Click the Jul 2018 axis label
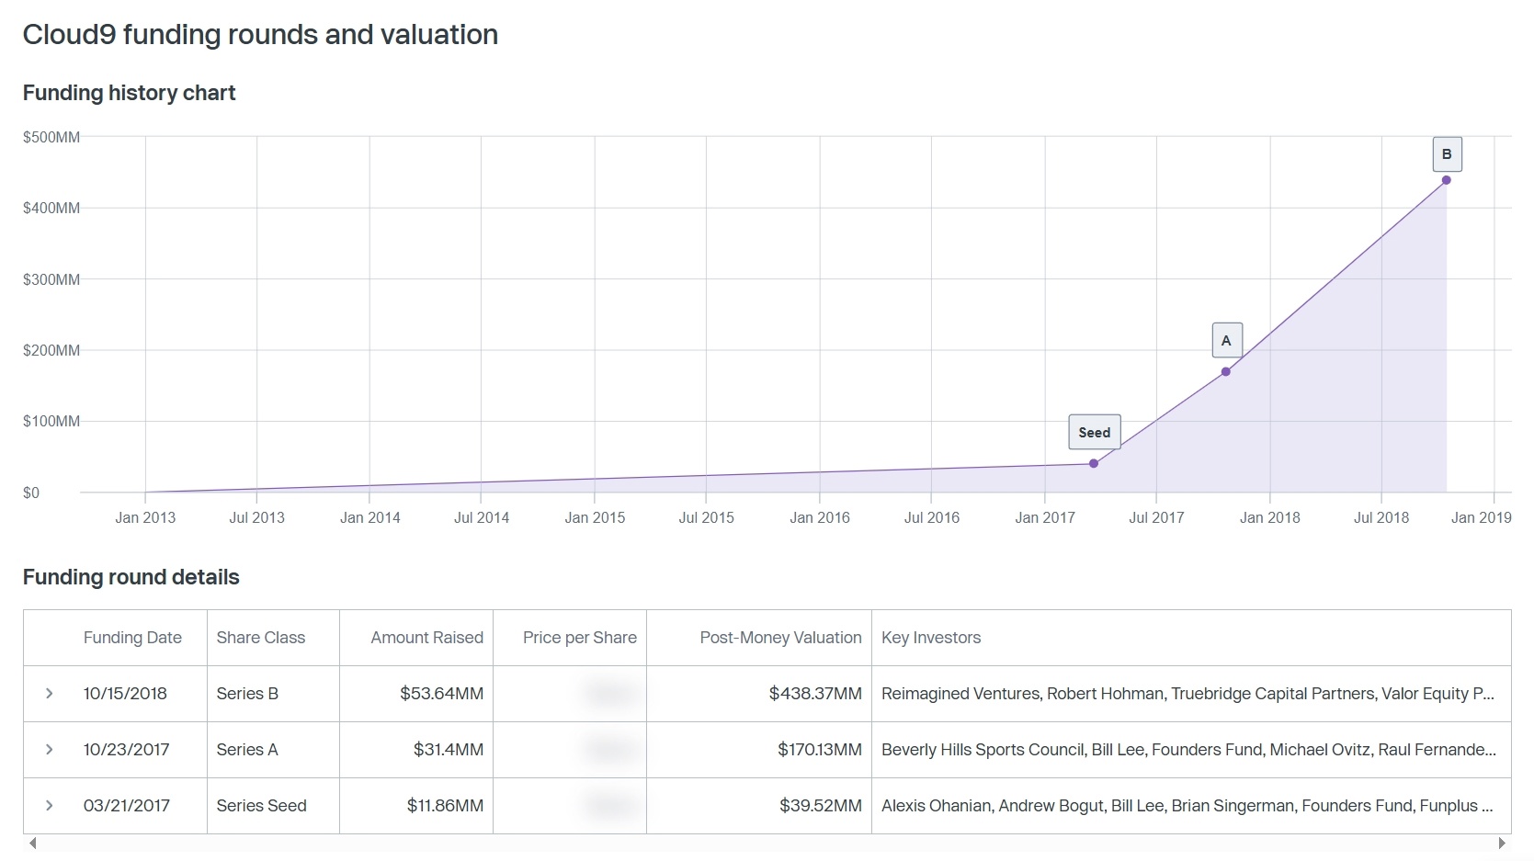Viewport: 1534px width, 861px height. pos(1381,518)
